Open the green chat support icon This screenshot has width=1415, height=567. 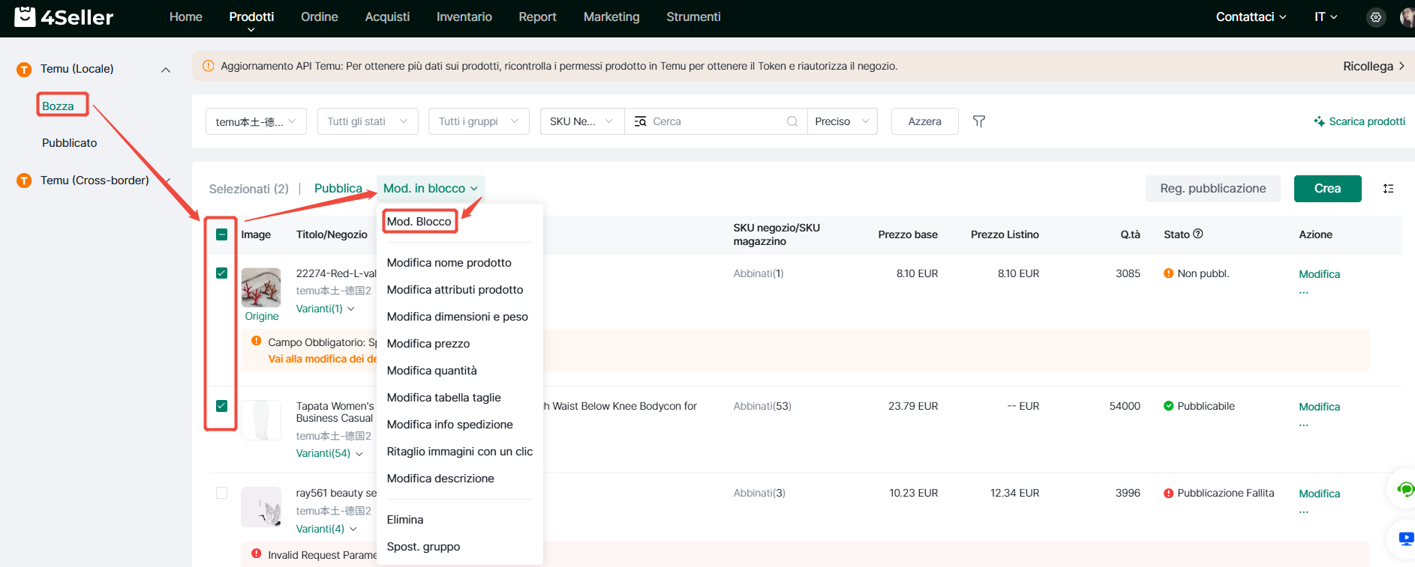point(1405,490)
